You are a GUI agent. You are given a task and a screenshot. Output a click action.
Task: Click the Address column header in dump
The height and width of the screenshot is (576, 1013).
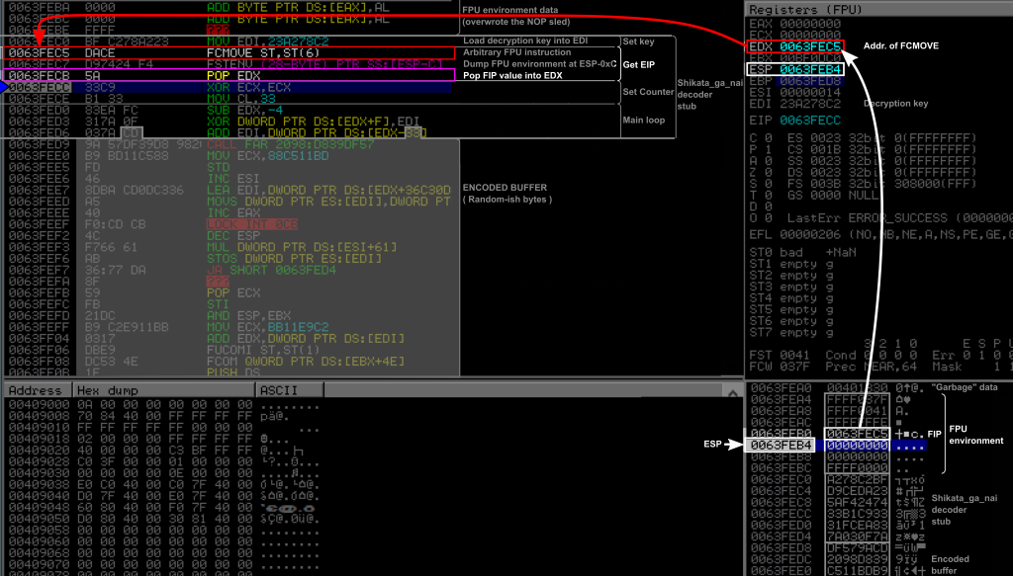coord(36,390)
